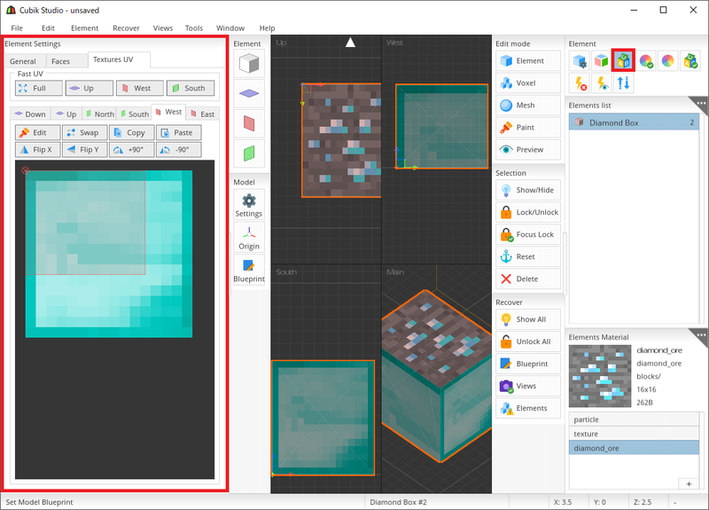Click lightning bolt with red X icon
Viewport: 709px width, 510px height.
[580, 83]
